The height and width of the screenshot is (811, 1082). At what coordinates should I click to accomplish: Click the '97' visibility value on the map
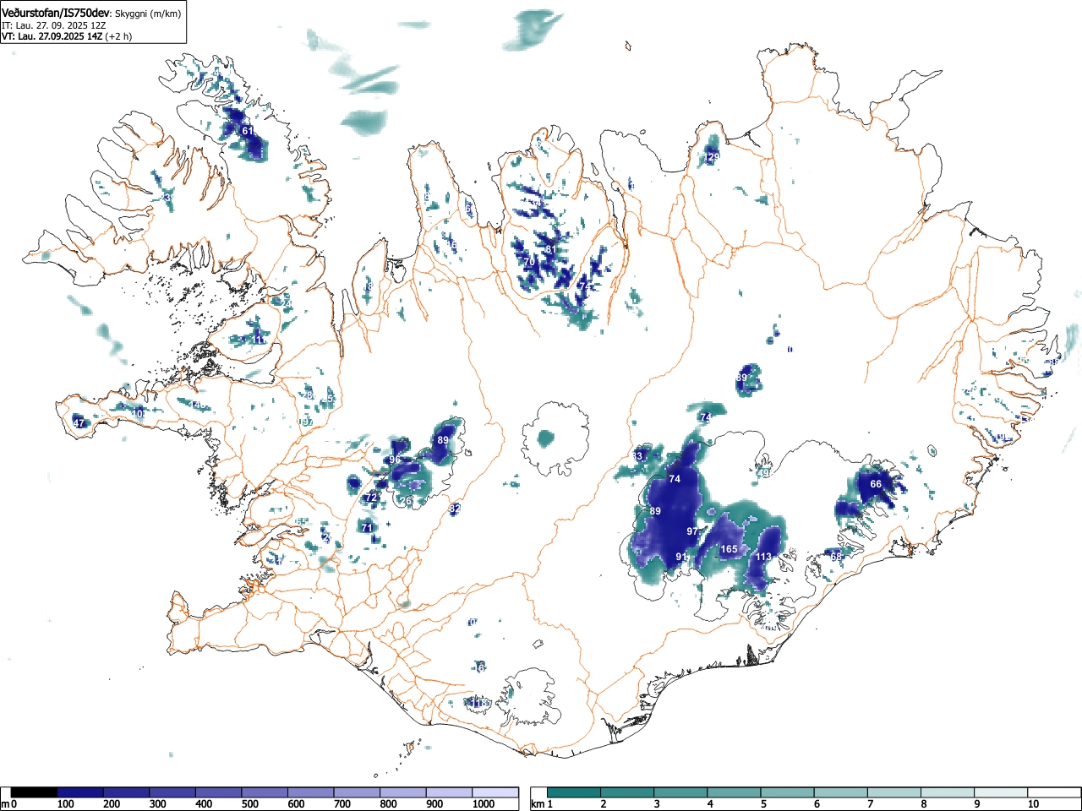click(692, 531)
